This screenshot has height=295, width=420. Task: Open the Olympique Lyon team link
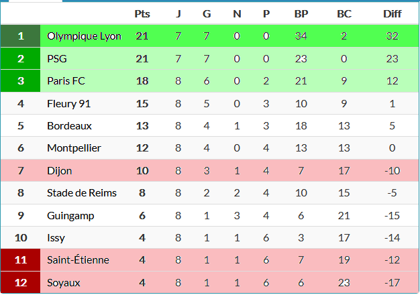click(x=84, y=36)
